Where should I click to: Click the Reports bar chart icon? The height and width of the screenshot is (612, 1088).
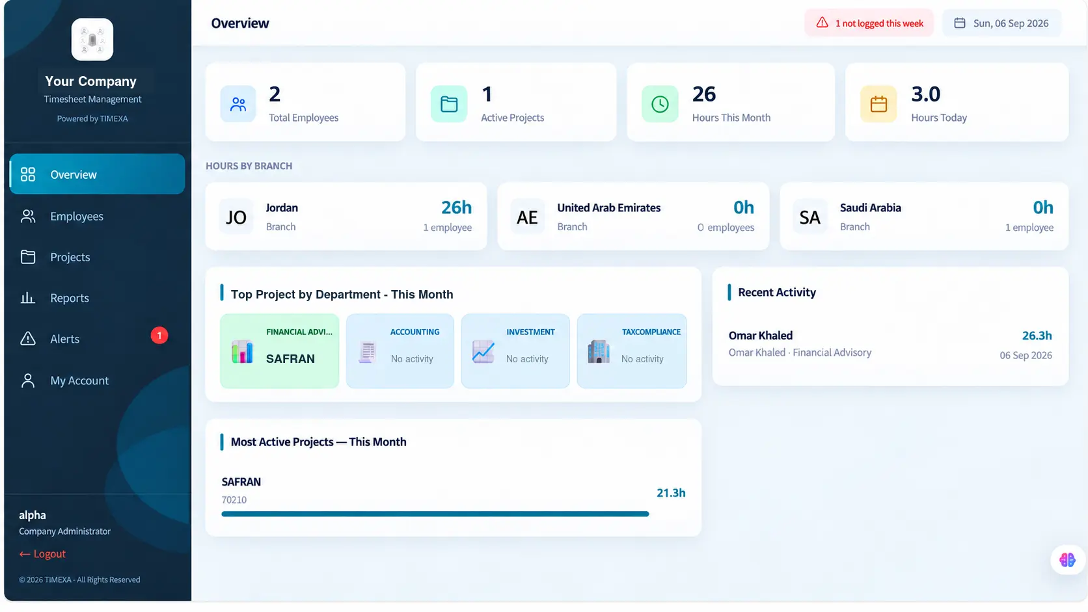tap(28, 298)
